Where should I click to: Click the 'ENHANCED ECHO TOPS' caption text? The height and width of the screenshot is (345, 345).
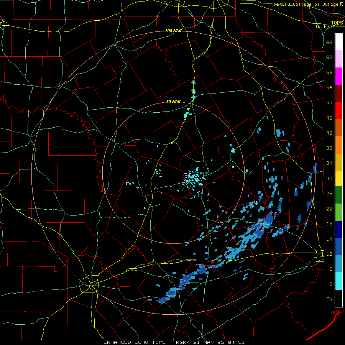click(136, 342)
